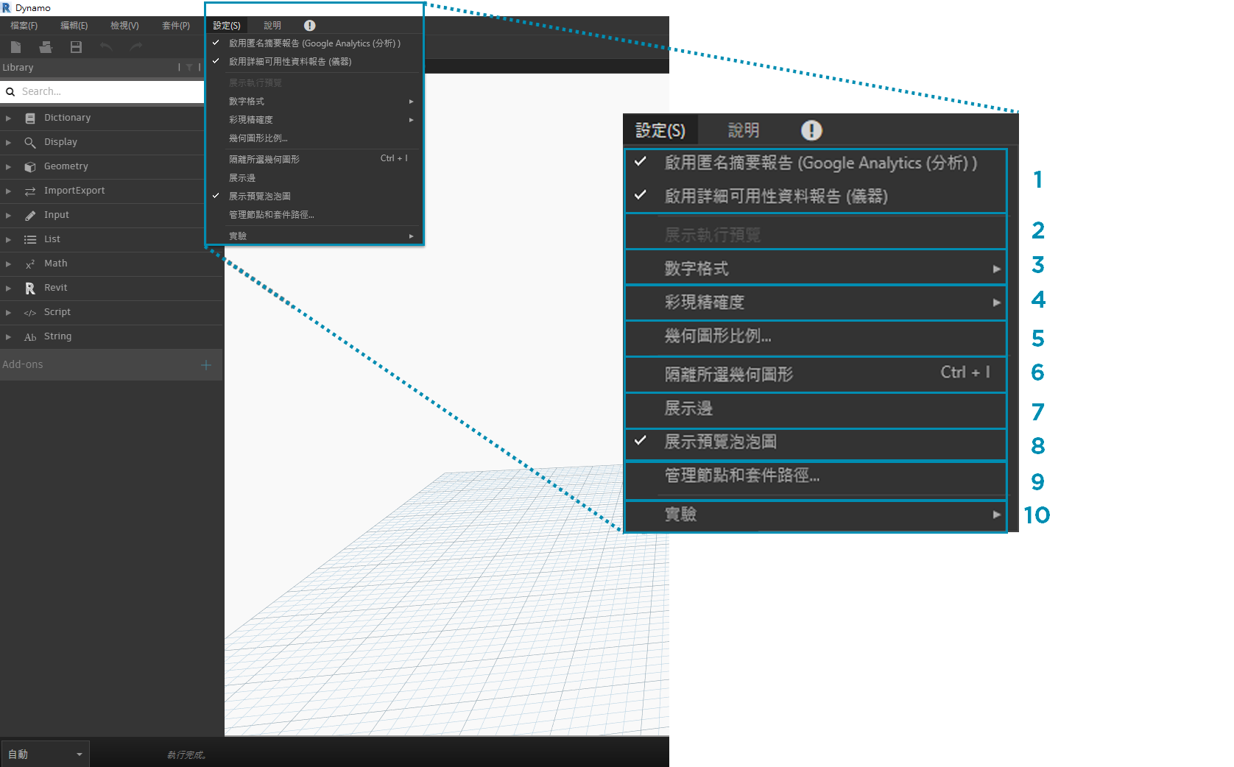Uncheck 啟用詳細可用性資料報告 in the small settings menu
The height and width of the screenshot is (767, 1234).
pos(216,61)
